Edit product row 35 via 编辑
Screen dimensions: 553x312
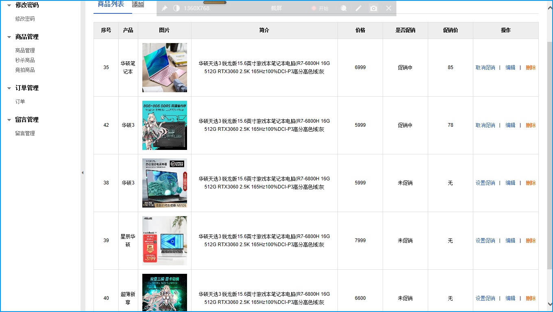[510, 68]
